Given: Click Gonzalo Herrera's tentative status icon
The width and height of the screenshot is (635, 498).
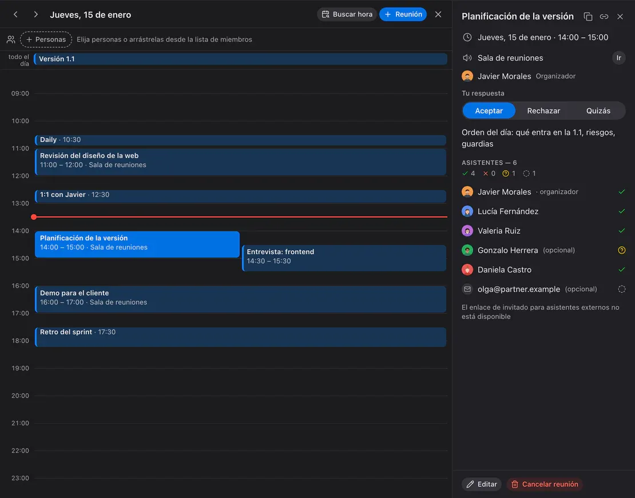Looking at the screenshot, I should [622, 250].
